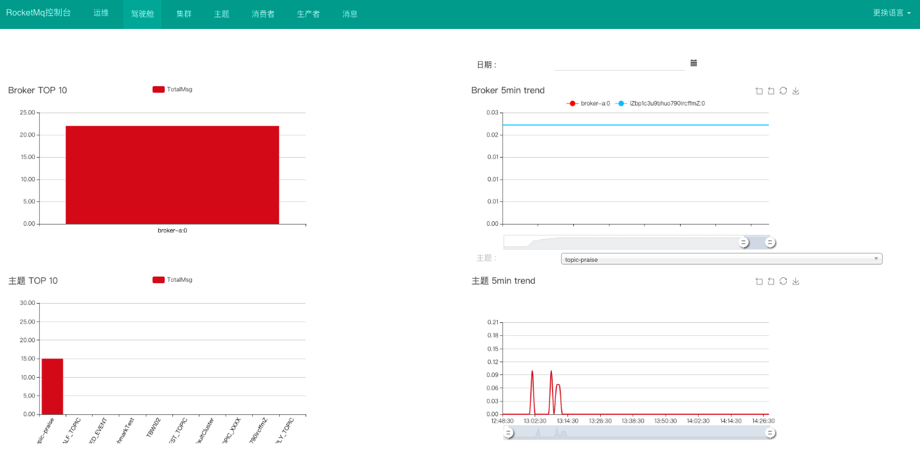Toggle iZbp1c3u9bhuo790ircffmZ:0 legend series

(x=660, y=103)
